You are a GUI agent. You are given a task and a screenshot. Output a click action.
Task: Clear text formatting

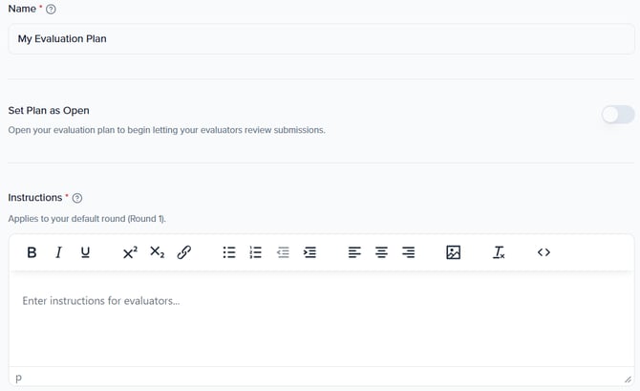click(x=499, y=252)
